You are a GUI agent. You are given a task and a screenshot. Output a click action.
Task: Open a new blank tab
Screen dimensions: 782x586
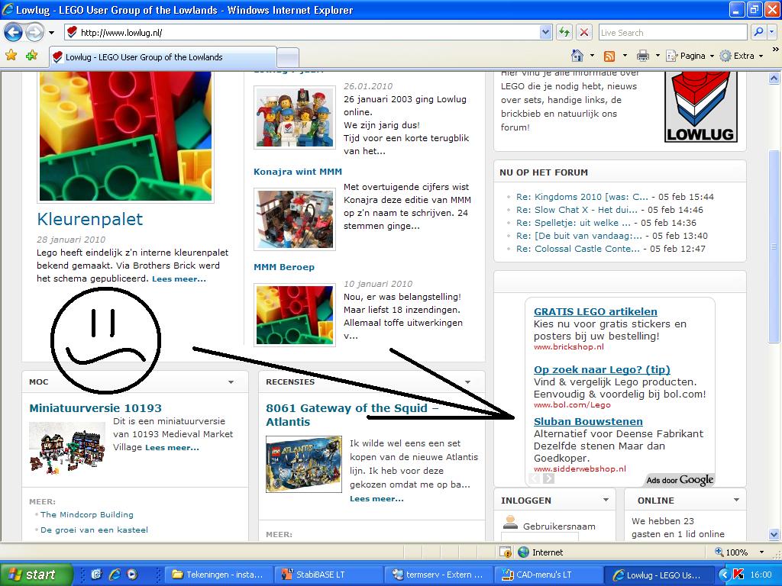point(288,58)
